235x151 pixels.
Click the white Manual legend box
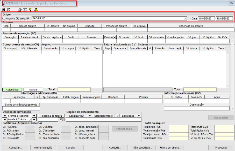(x=33, y=89)
